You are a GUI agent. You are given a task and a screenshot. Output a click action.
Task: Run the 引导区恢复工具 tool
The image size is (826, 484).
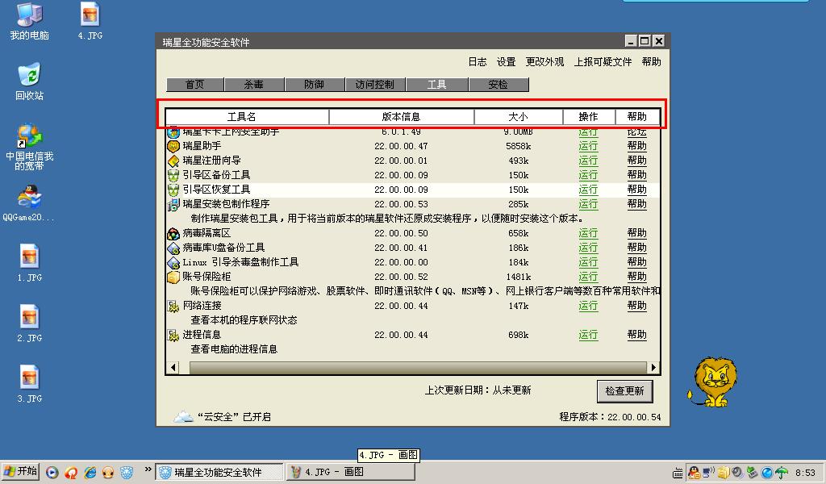[588, 190]
